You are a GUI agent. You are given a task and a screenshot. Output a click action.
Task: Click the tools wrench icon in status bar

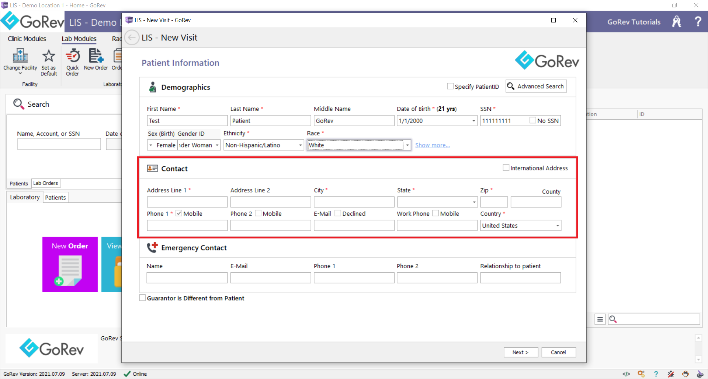click(x=671, y=374)
